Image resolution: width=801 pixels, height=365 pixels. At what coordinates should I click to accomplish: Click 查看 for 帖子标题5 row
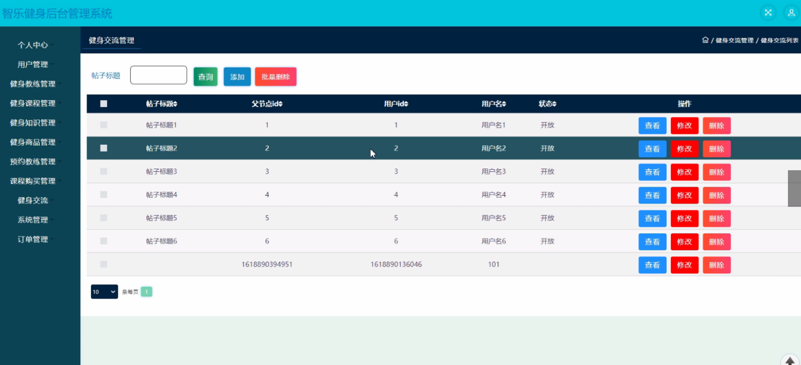click(652, 219)
